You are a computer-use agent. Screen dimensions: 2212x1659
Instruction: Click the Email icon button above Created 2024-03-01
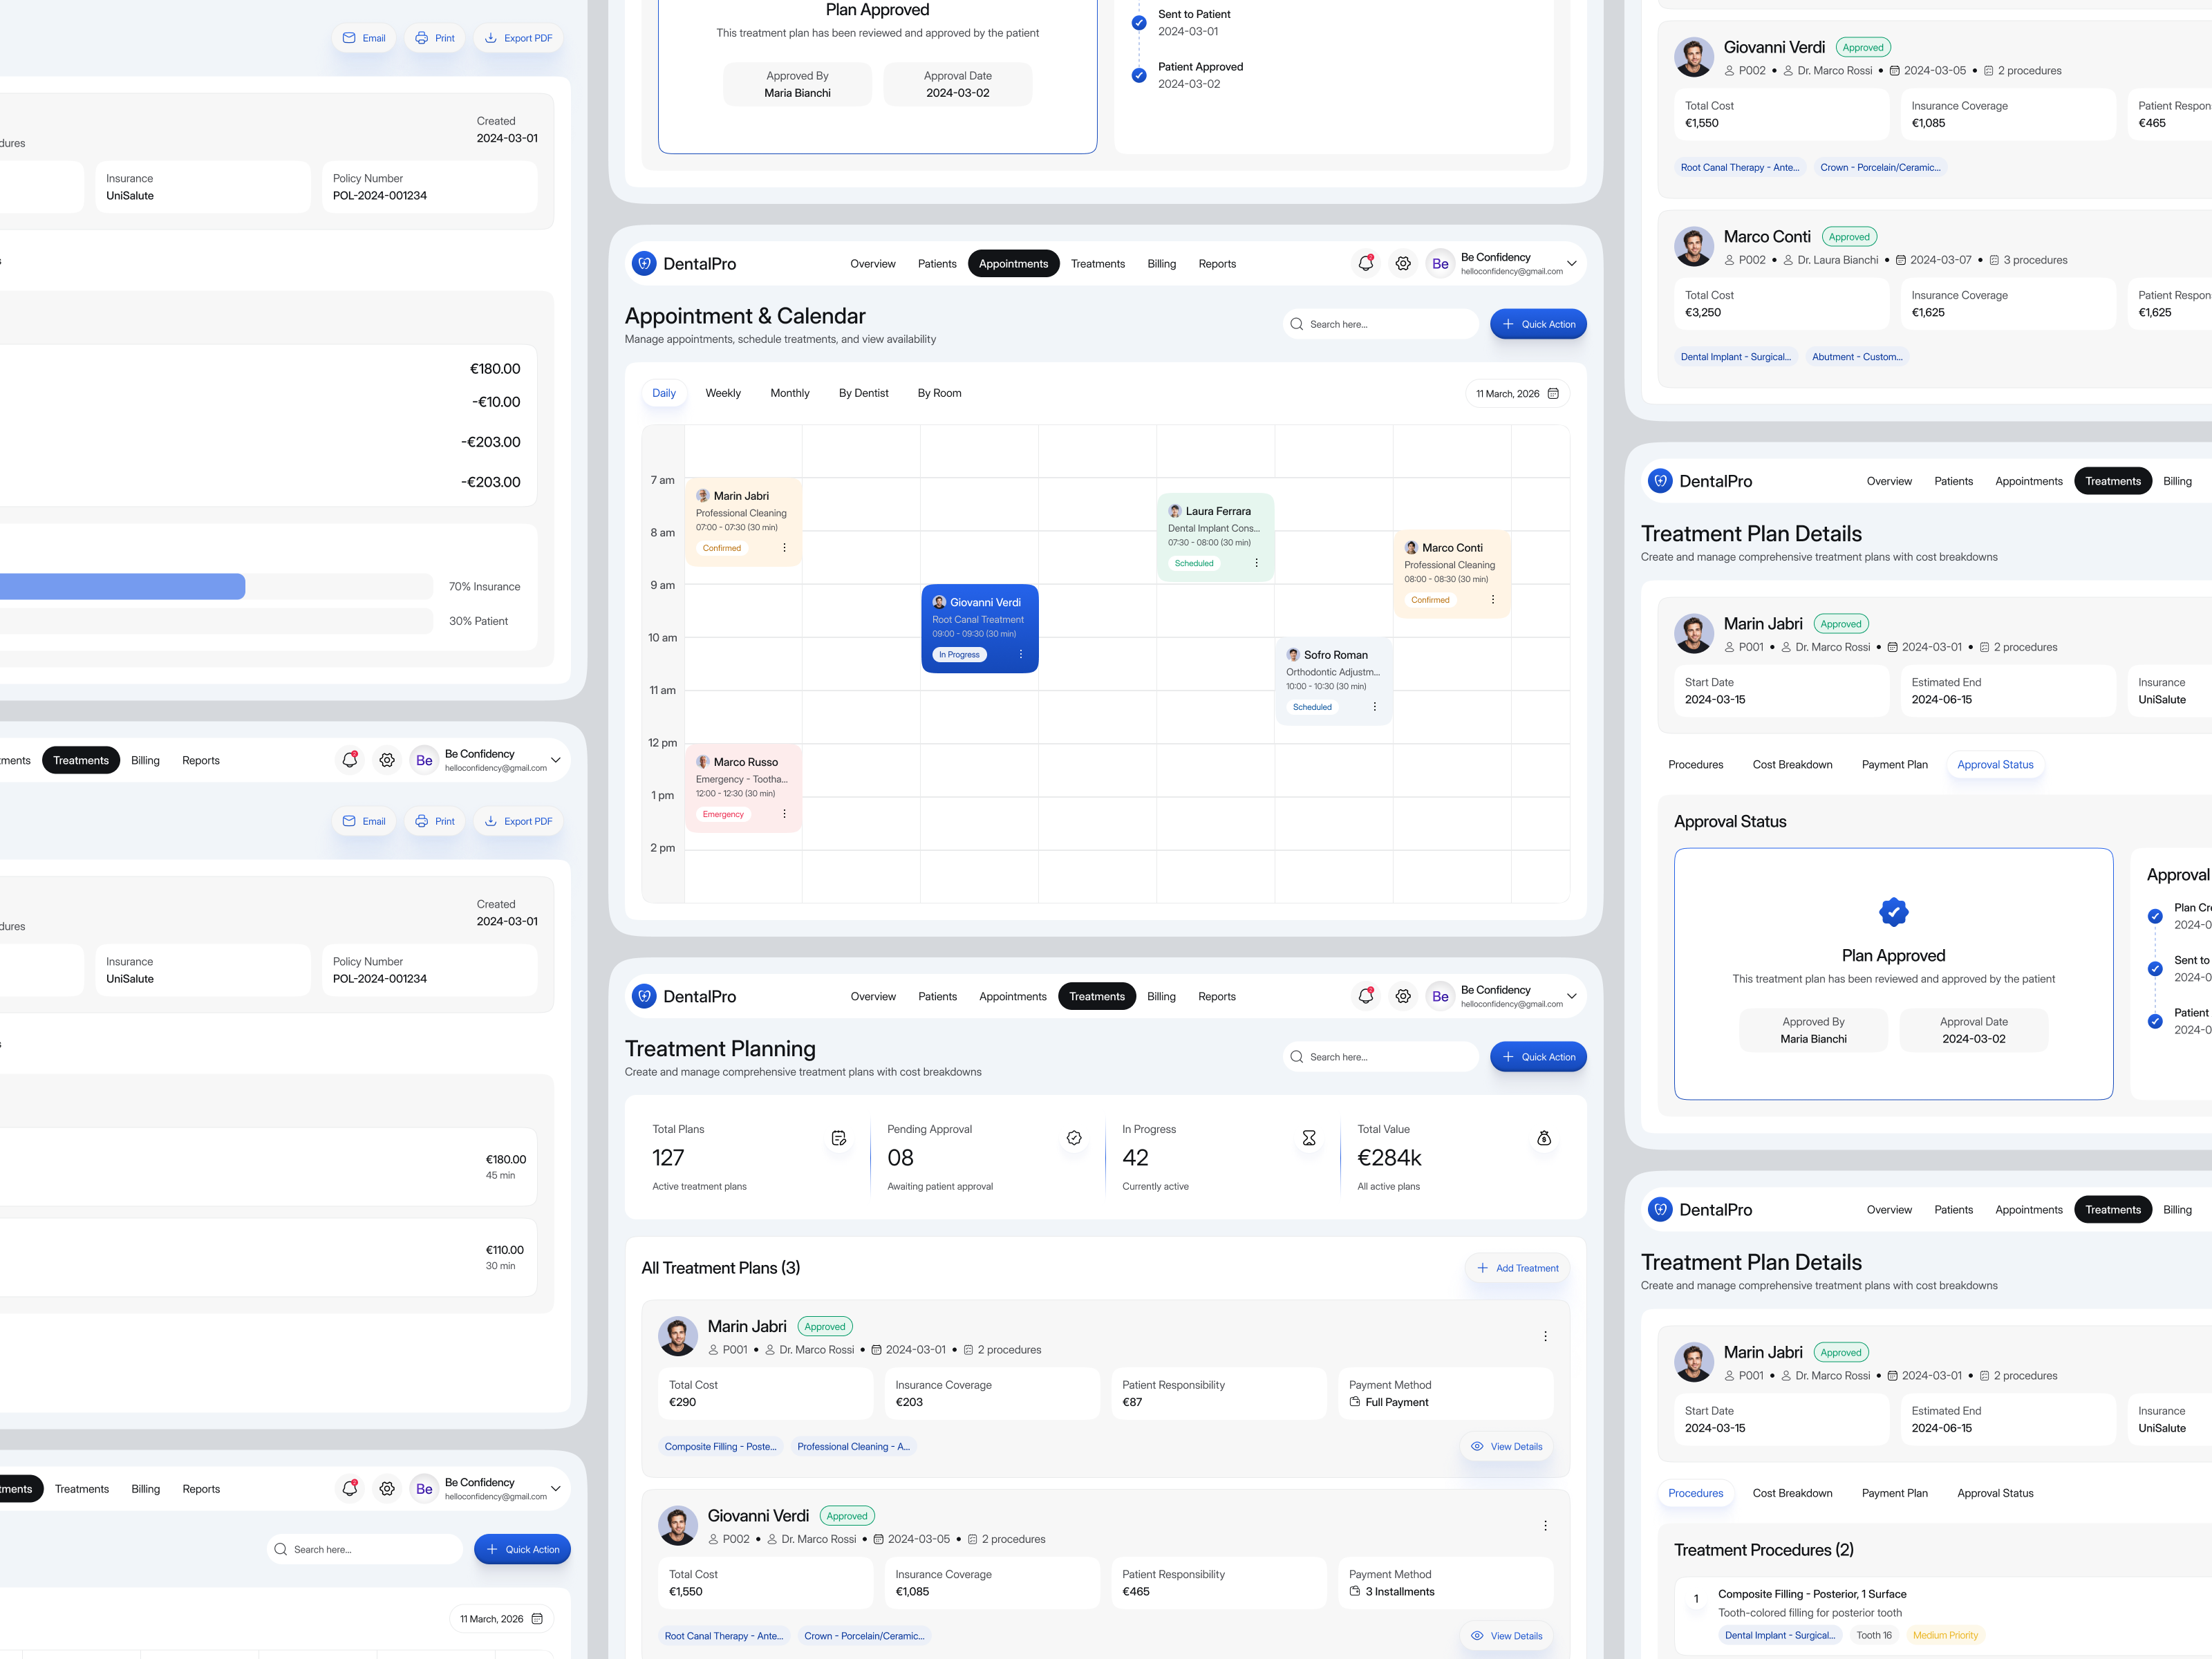pos(363,38)
